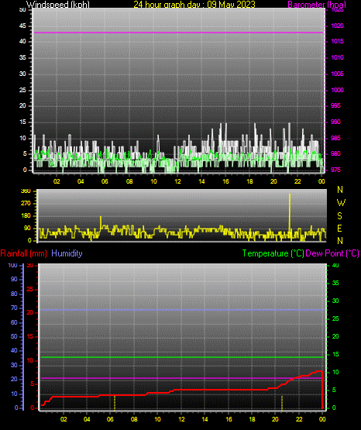Image resolution: width=361 pixels, height=430 pixels.
Task: Click the green "Temperature (°C)" legend label
Action: pos(273,253)
